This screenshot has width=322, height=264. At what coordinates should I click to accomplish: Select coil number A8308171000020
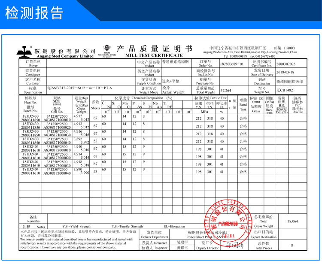pyautogui.click(x=57, y=127)
